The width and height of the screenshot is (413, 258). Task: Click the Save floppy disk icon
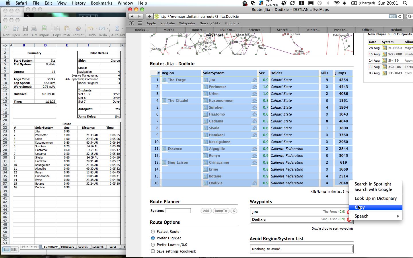pos(25,29)
